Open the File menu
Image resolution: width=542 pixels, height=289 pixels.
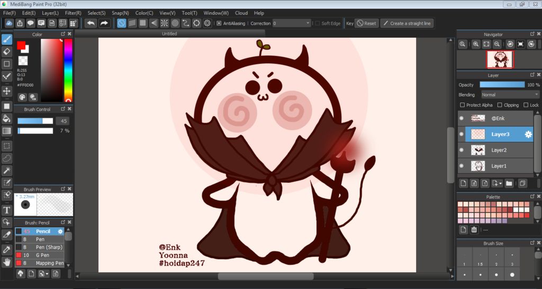click(10, 13)
